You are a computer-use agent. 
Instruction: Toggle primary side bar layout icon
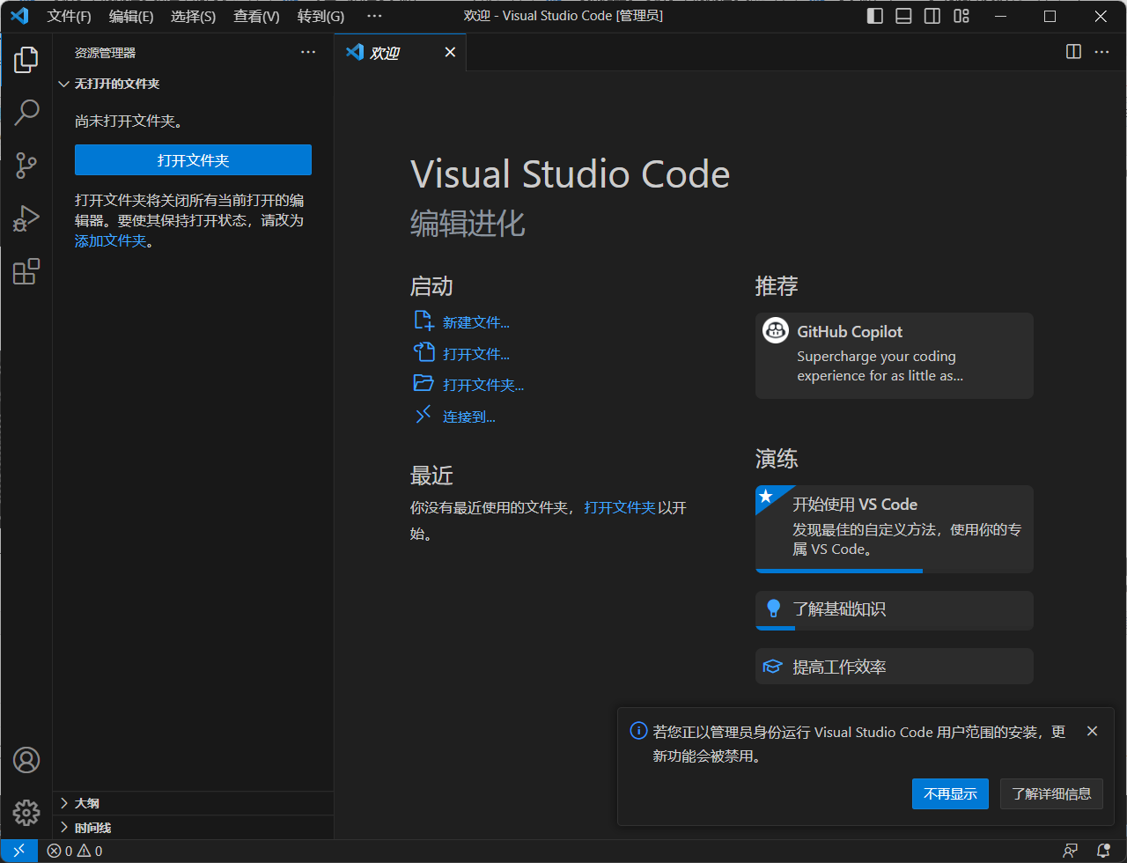pos(875,16)
